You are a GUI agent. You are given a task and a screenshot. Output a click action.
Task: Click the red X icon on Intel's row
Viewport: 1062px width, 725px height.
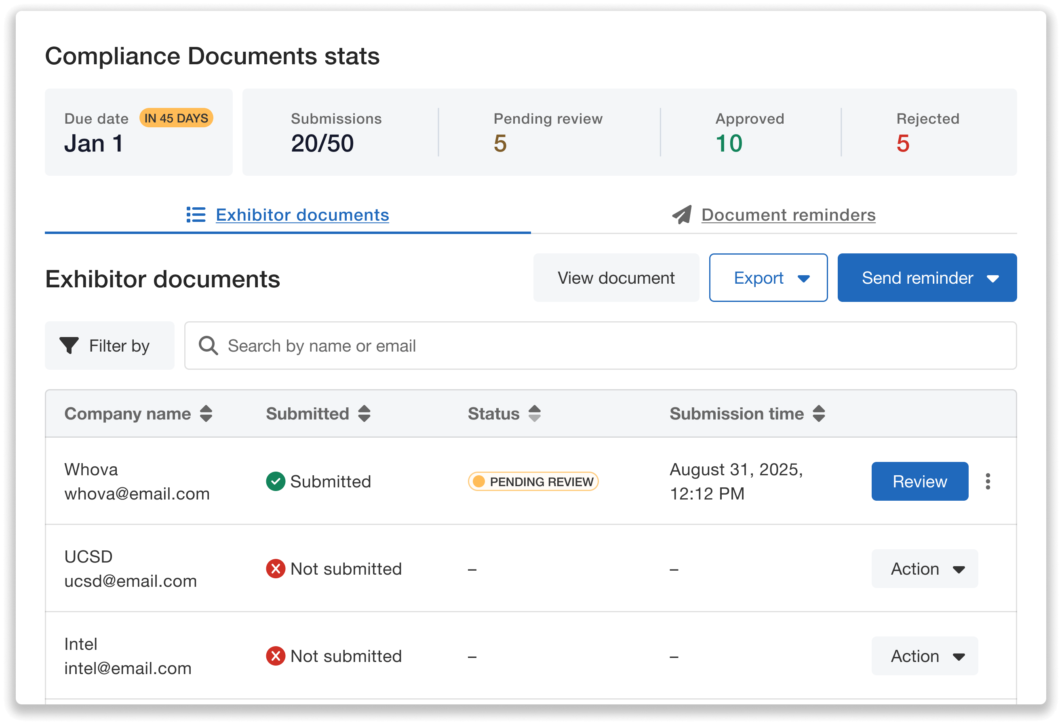tap(276, 656)
